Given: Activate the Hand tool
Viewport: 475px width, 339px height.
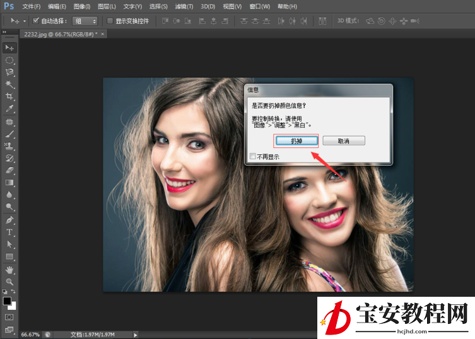Looking at the screenshot, I should [x=9, y=270].
